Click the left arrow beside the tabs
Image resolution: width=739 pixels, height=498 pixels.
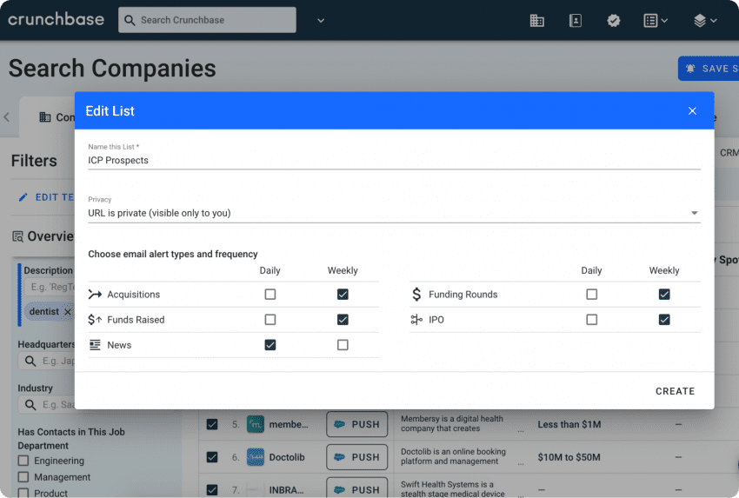7,117
